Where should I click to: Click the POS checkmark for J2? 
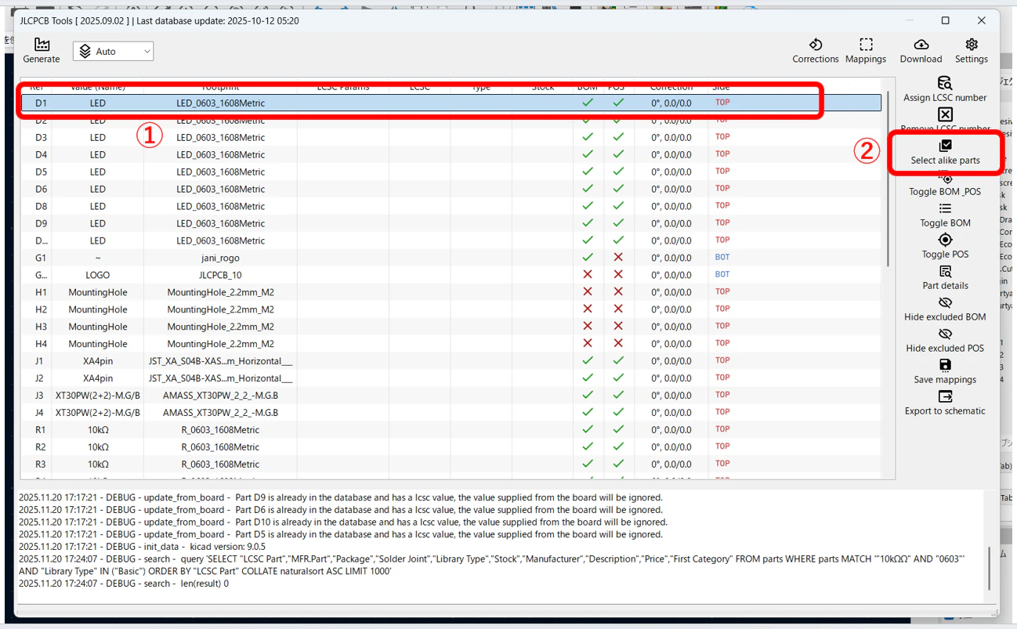(618, 378)
